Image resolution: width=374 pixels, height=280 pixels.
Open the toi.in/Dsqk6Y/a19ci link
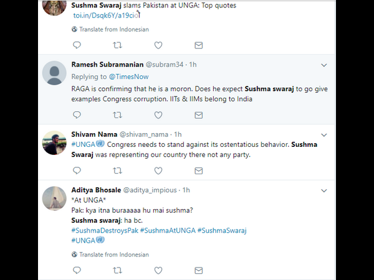coord(105,15)
